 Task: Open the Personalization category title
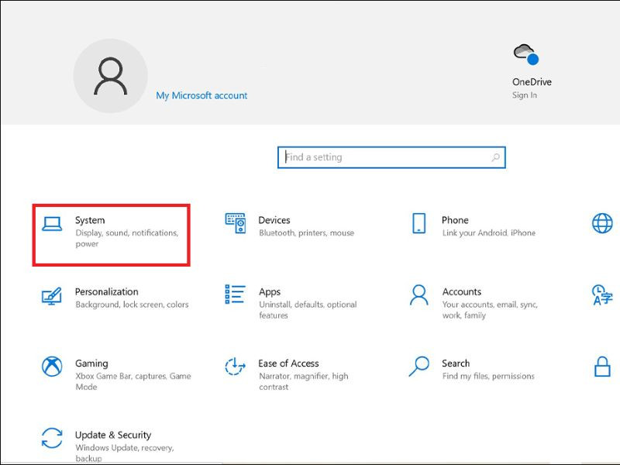pyautogui.click(x=107, y=292)
